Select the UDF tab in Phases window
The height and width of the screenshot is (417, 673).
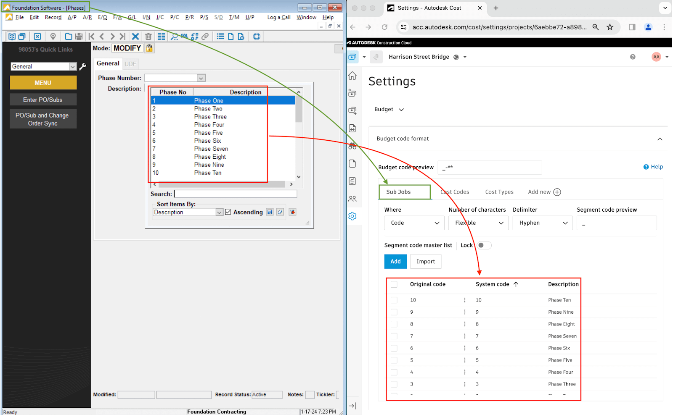(130, 64)
